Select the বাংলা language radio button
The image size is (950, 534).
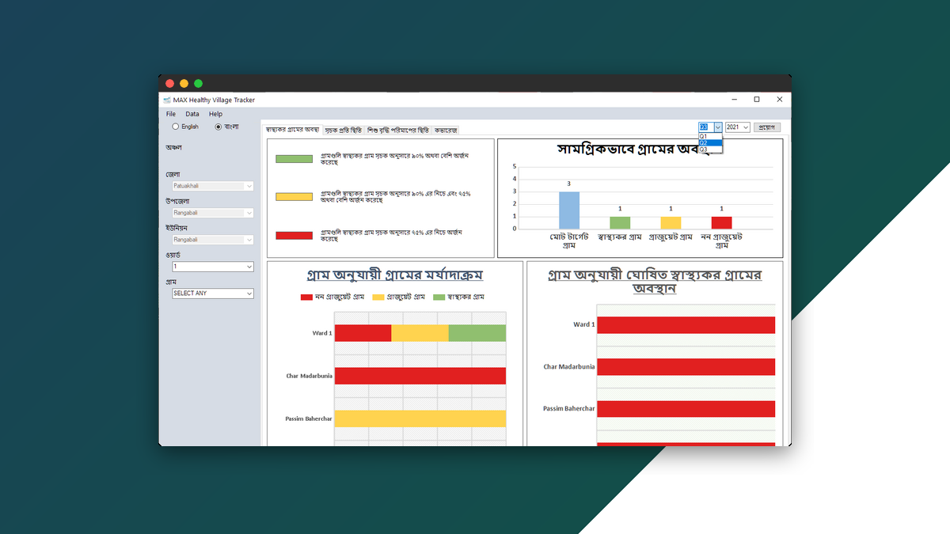click(x=218, y=126)
